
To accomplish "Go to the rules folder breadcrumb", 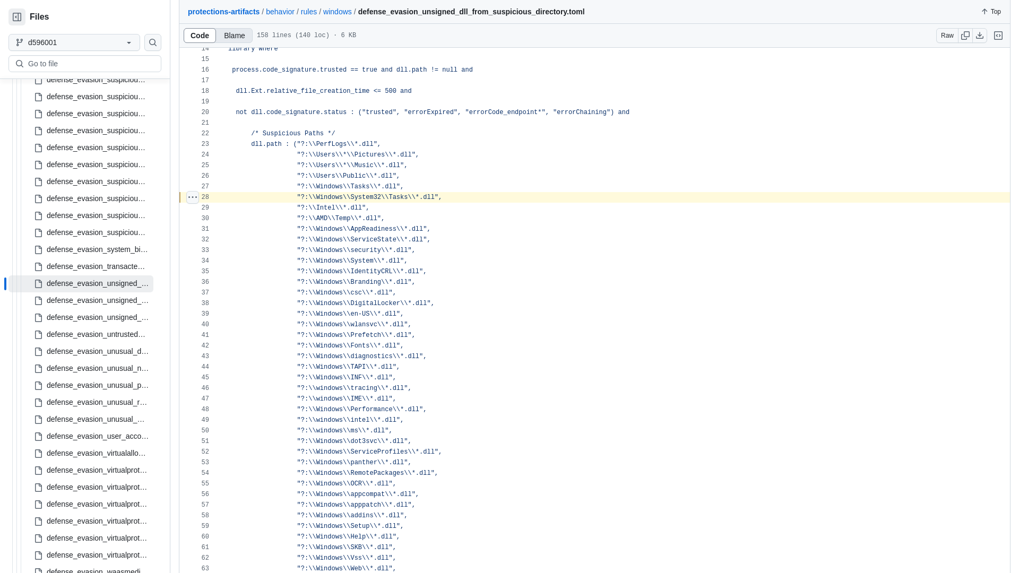I will [309, 12].
